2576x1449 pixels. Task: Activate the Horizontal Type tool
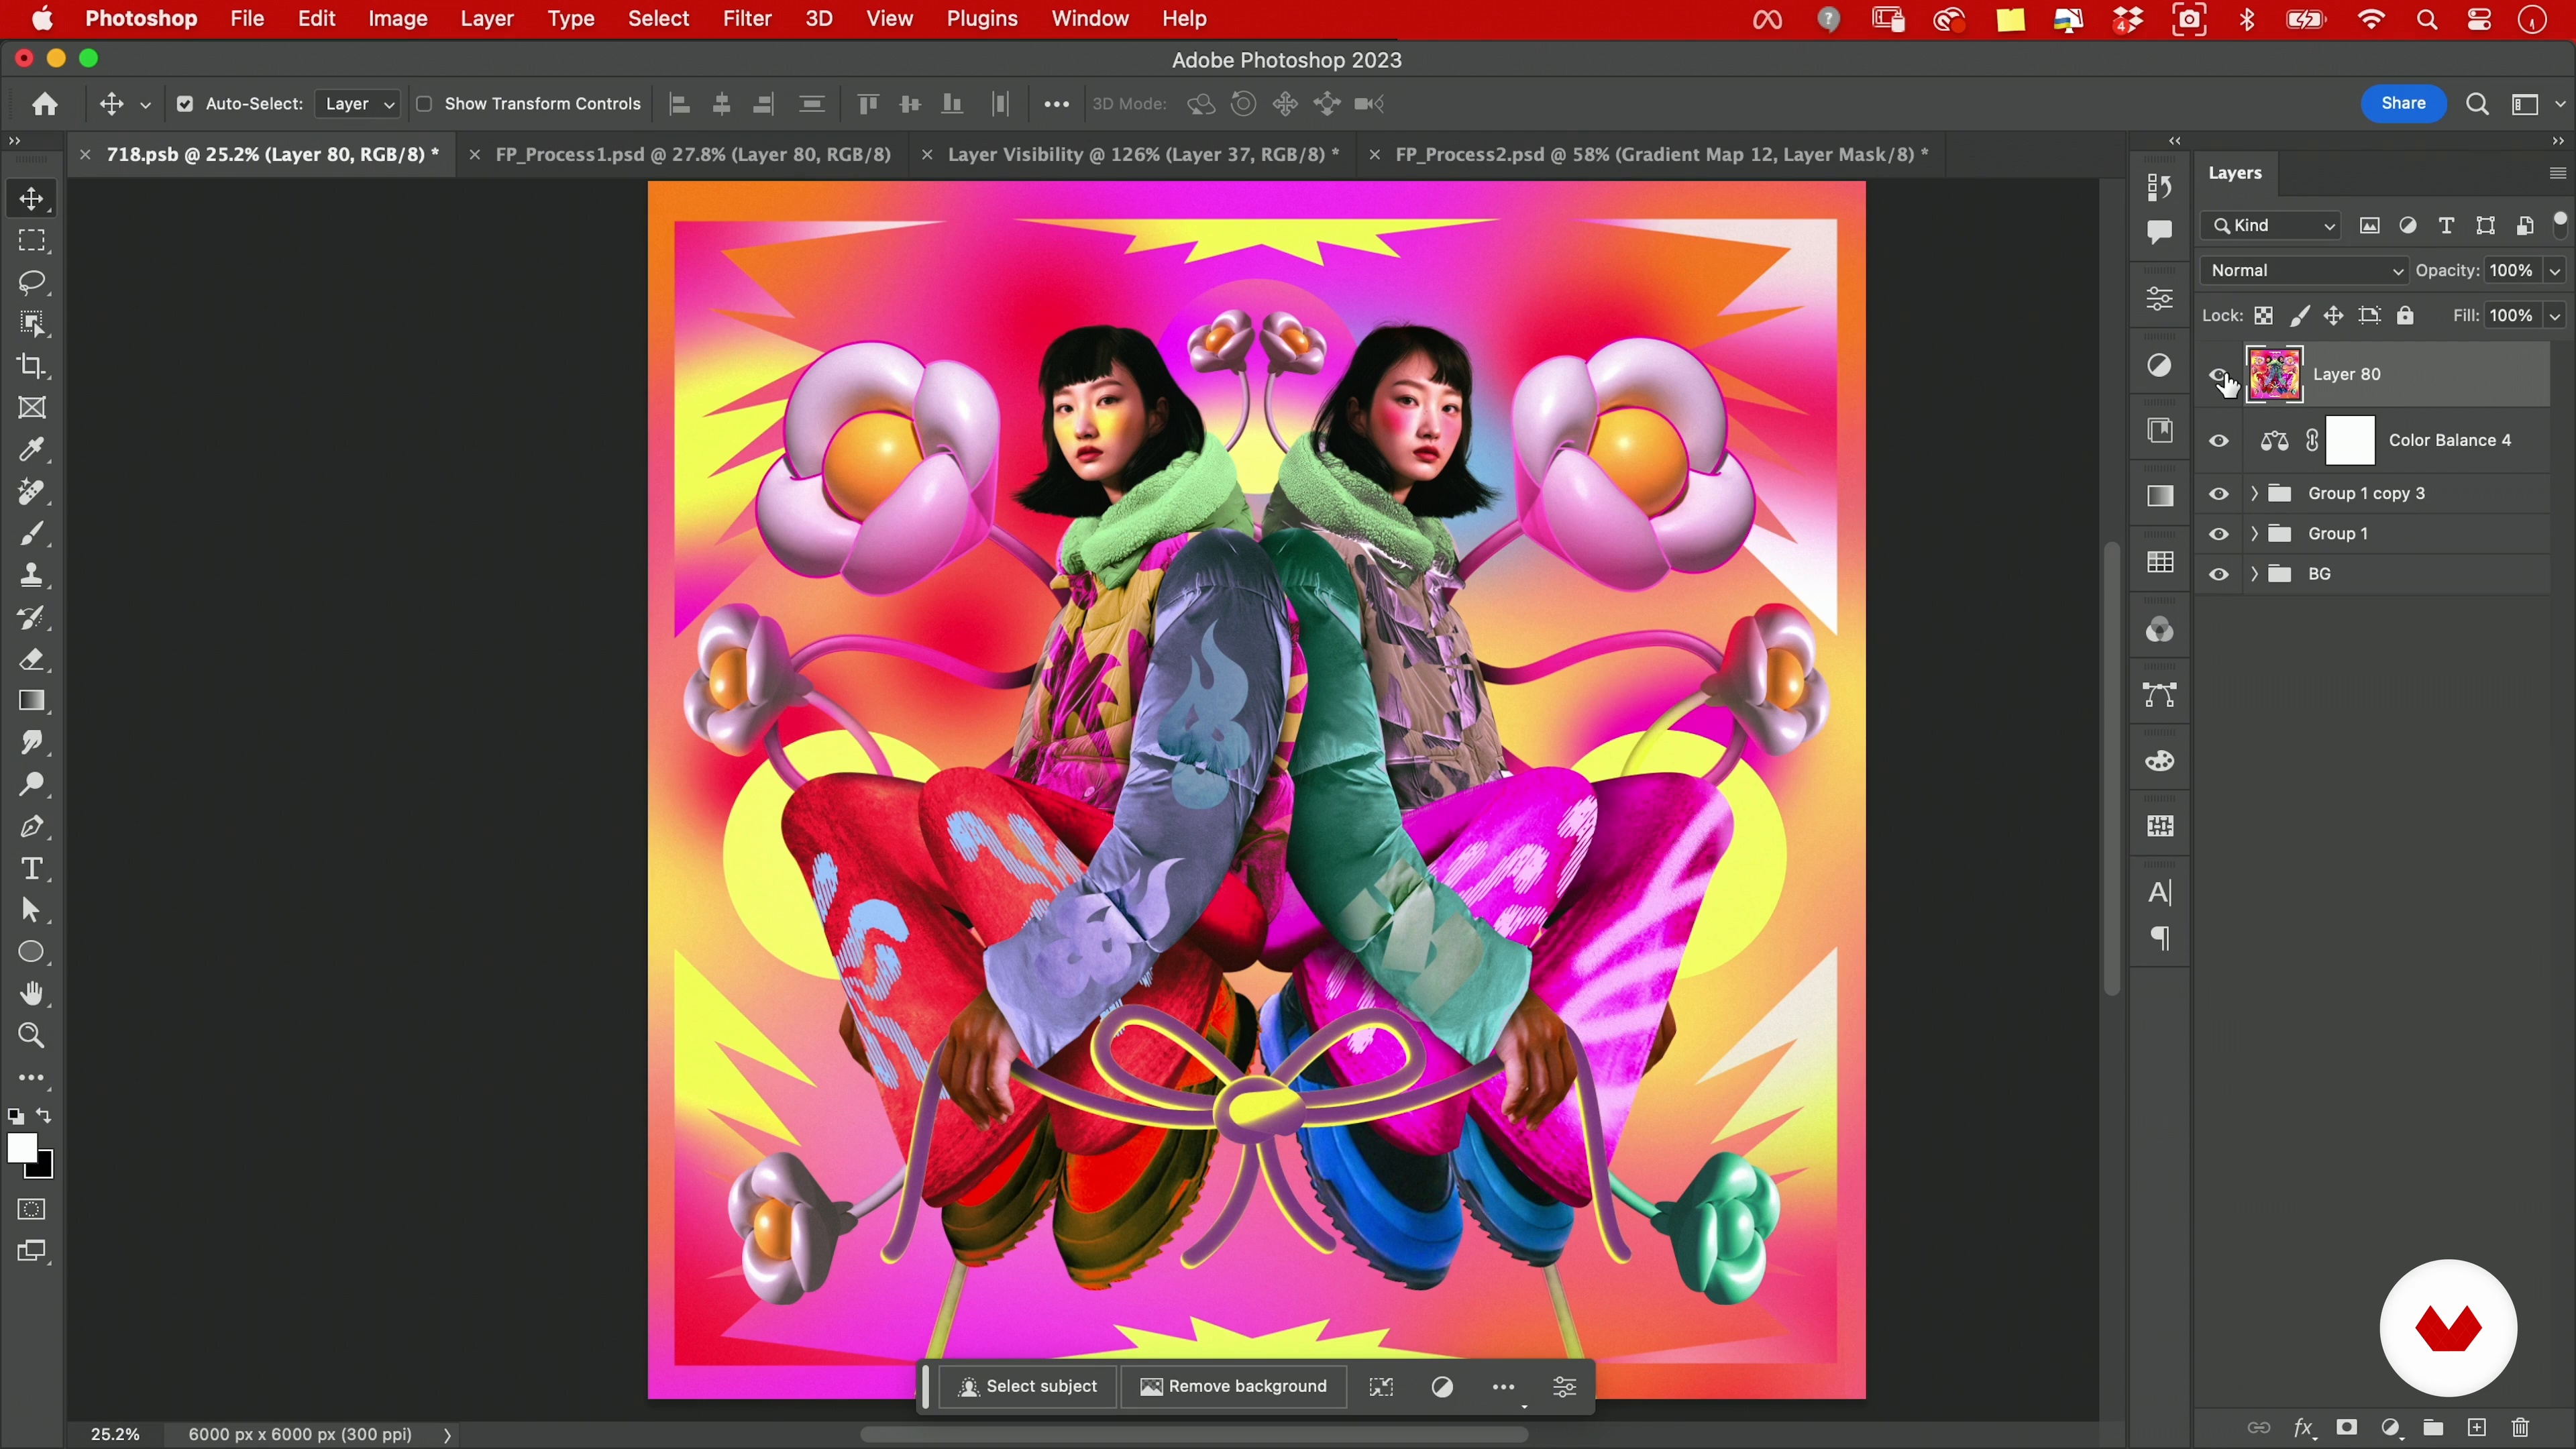32,868
